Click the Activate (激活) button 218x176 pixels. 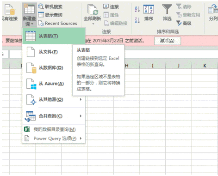point(168,41)
